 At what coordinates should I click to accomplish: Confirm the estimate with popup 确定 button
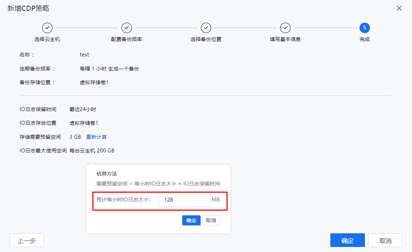click(x=191, y=220)
